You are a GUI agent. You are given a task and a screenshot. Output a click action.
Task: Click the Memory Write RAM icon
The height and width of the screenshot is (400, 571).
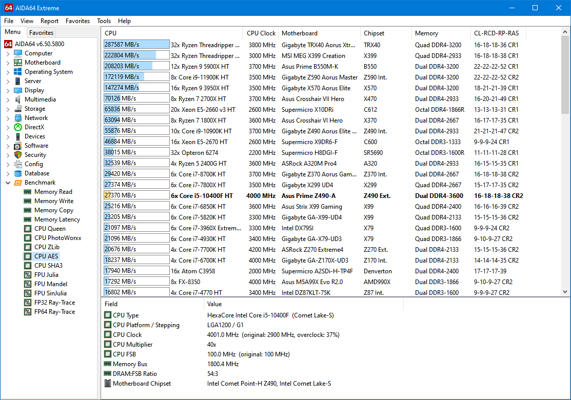(27, 201)
